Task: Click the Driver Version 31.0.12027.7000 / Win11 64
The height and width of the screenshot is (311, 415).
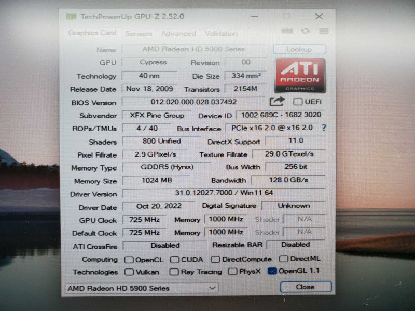Action: pos(224,193)
